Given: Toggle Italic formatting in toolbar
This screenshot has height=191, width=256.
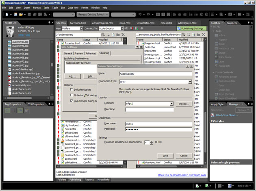Looking at the screenshot, I should [163, 15].
